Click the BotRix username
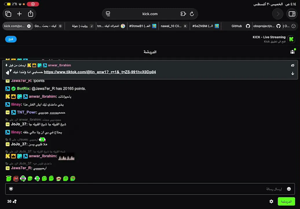 23,89
